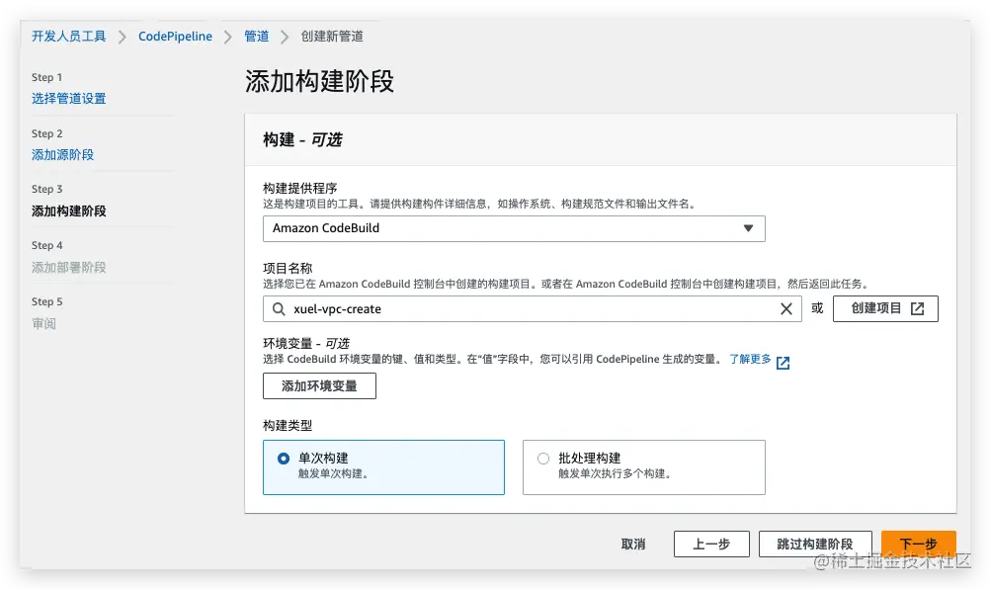990x589 pixels.
Task: Click the 添加部署阶段 step label
Action: pos(69,267)
